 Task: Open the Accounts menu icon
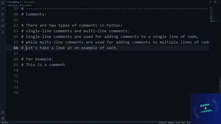tap(3, 113)
